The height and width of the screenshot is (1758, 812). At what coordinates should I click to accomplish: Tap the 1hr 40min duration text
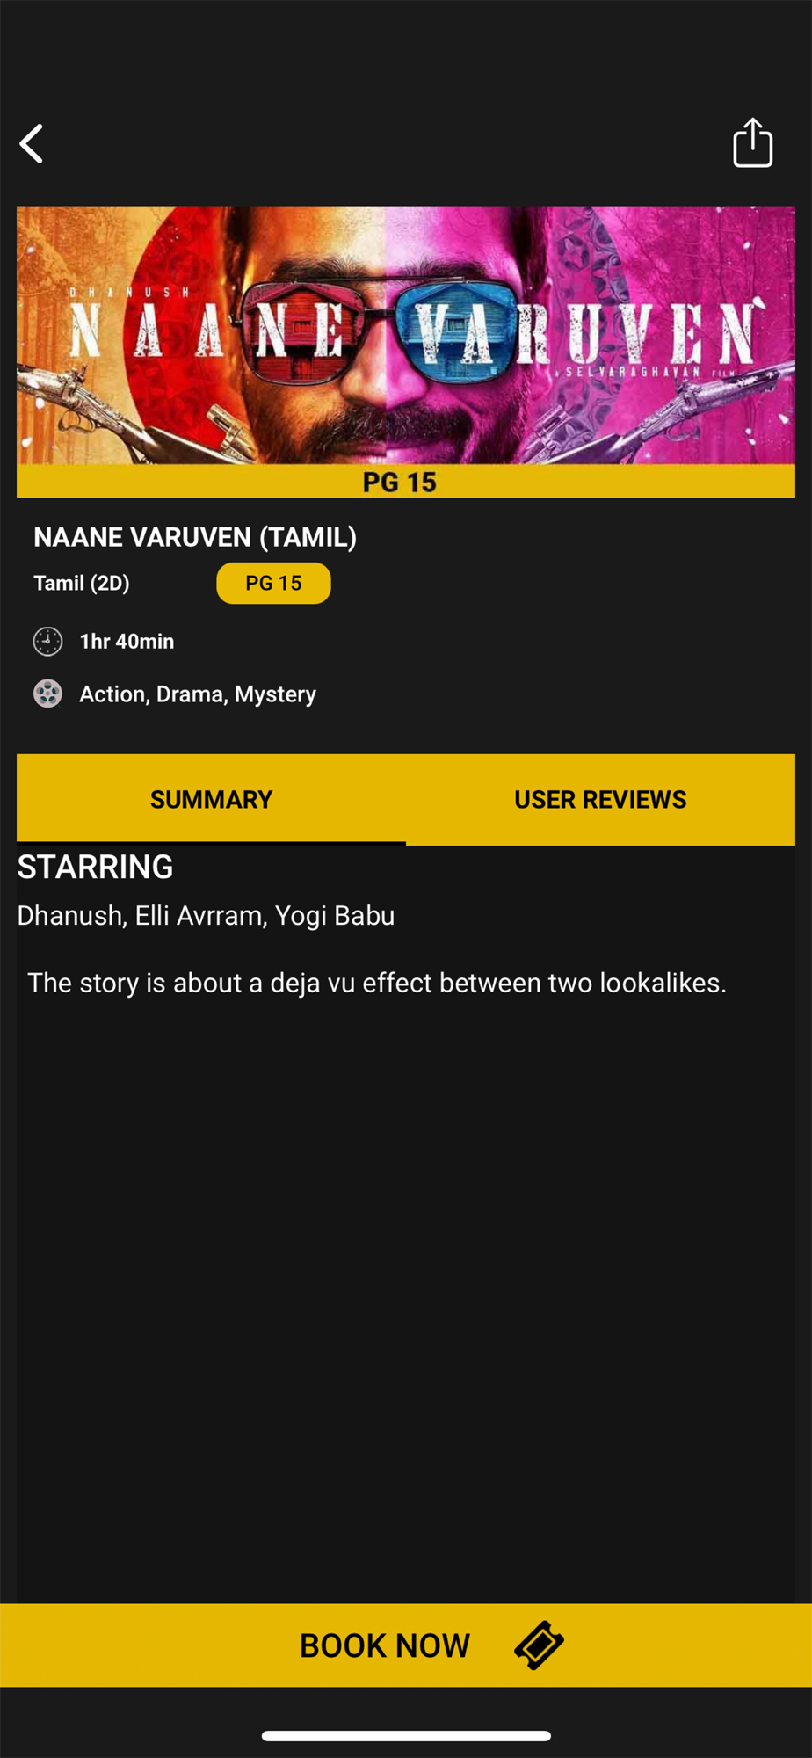[x=127, y=642]
